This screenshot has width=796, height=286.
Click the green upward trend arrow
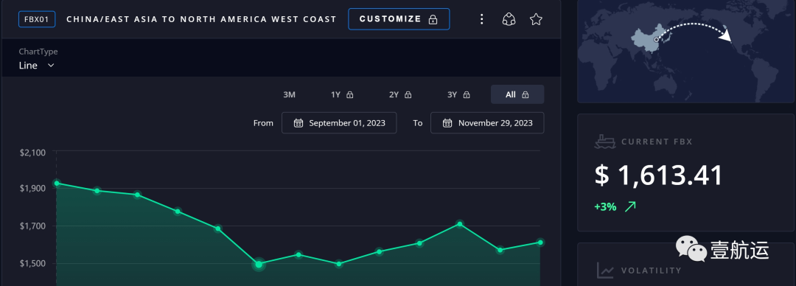(630, 206)
